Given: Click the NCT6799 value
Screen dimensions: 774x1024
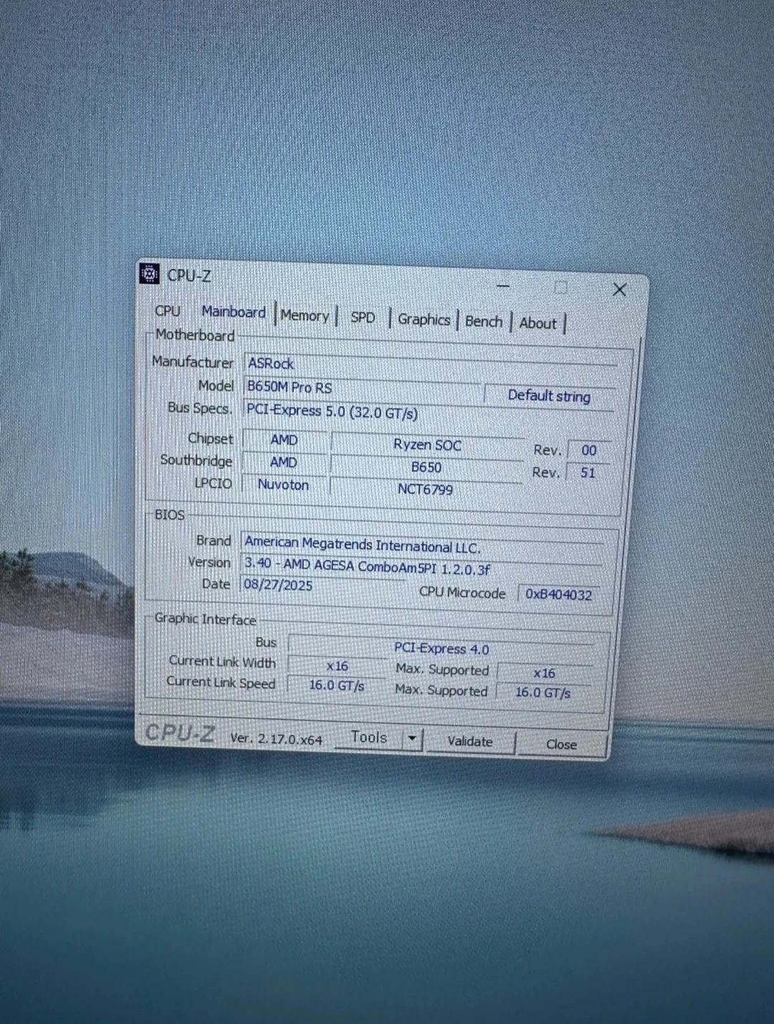Looking at the screenshot, I should pyautogui.click(x=425, y=489).
